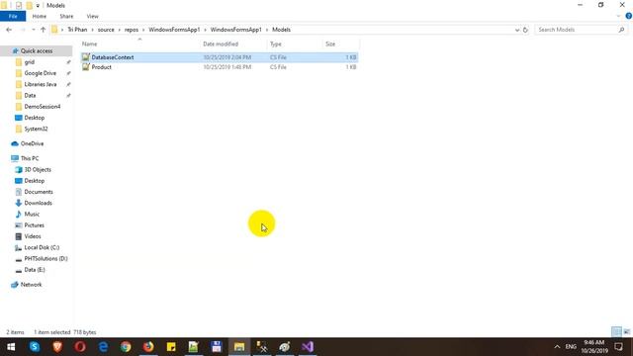Sort by the Name column header
Screen dimensions: 633x356
pyautogui.click(x=90, y=44)
